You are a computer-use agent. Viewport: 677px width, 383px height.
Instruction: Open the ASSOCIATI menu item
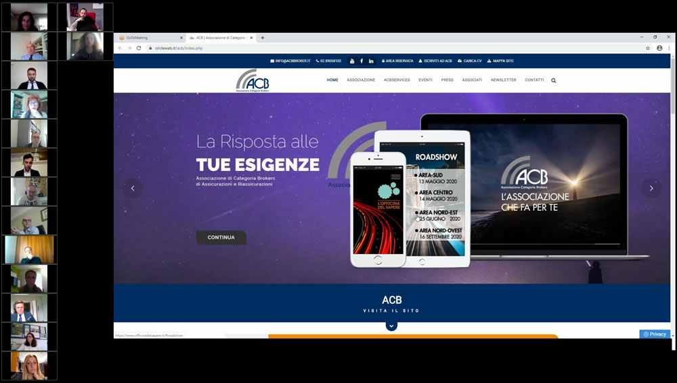tap(472, 80)
